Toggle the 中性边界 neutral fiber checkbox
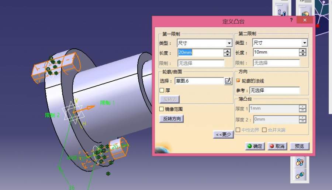 [238, 130]
